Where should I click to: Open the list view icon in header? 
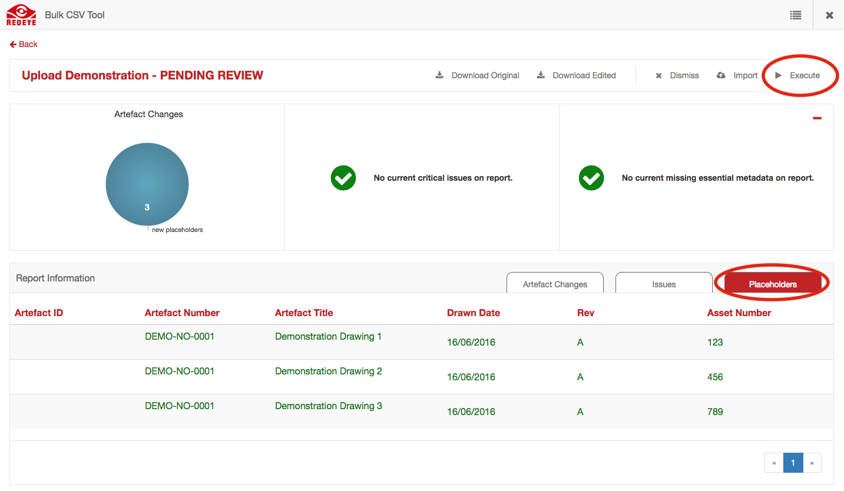796,15
